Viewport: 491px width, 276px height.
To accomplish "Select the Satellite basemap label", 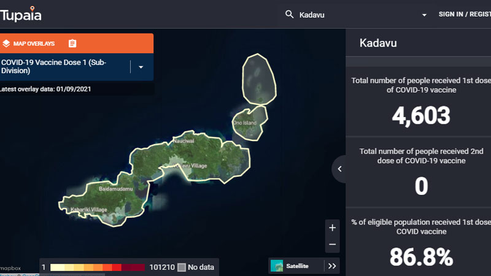I will coord(298,266).
